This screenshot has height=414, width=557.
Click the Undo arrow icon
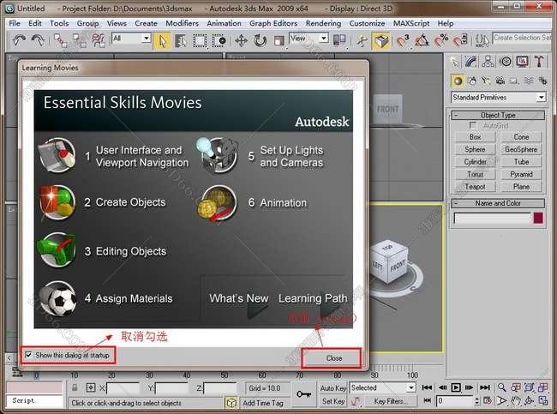click(x=19, y=39)
